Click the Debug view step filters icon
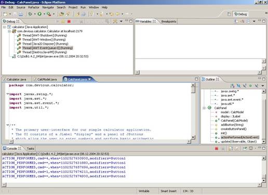This screenshot has width=268, height=195. coord(107,21)
